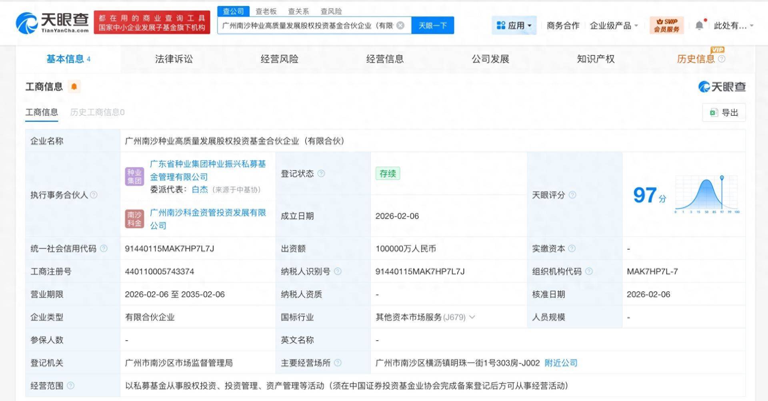Expand the 企业级产品 dropdown
This screenshot has width=768, height=401.
pos(614,26)
